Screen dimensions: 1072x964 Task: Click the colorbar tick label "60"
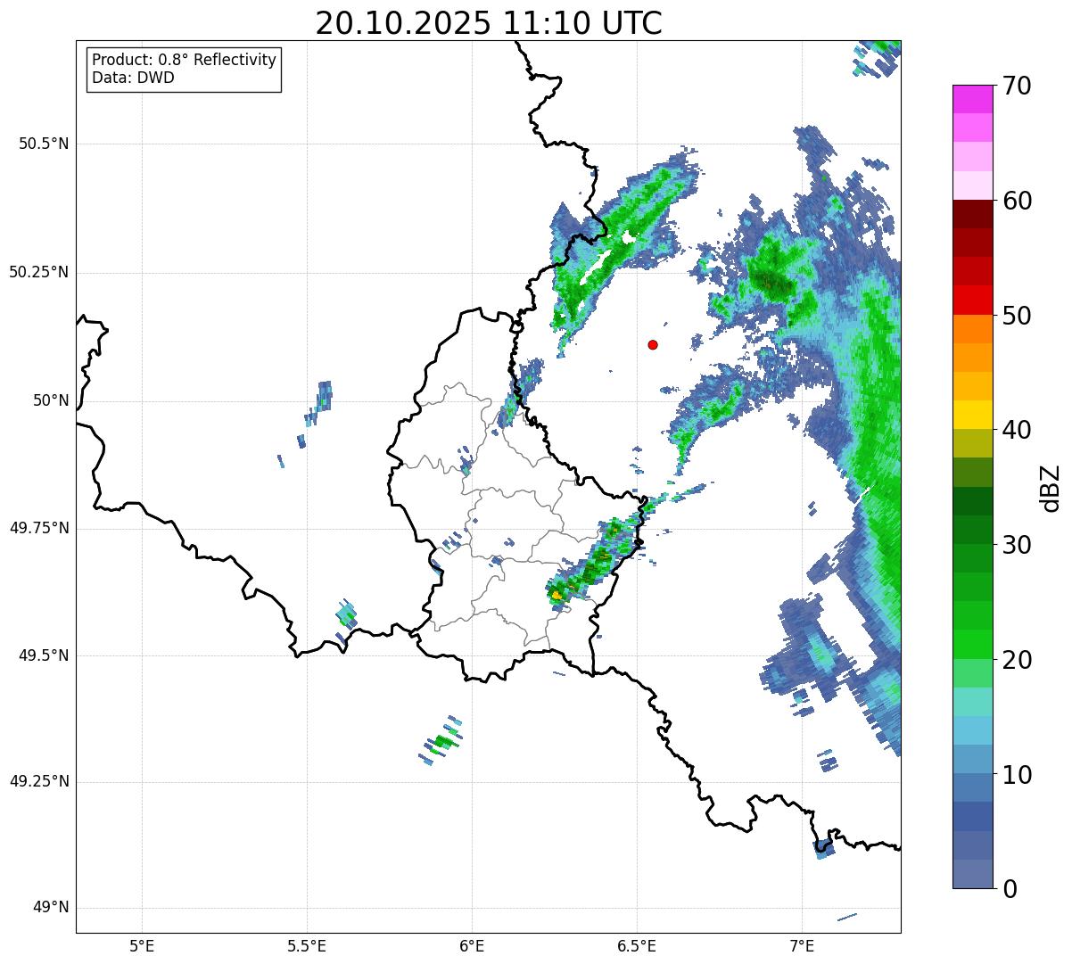(1017, 201)
